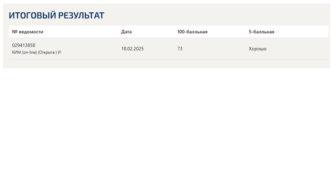The height and width of the screenshot is (172, 331).
Task: Open statement number 029413858
Action: click(x=24, y=45)
